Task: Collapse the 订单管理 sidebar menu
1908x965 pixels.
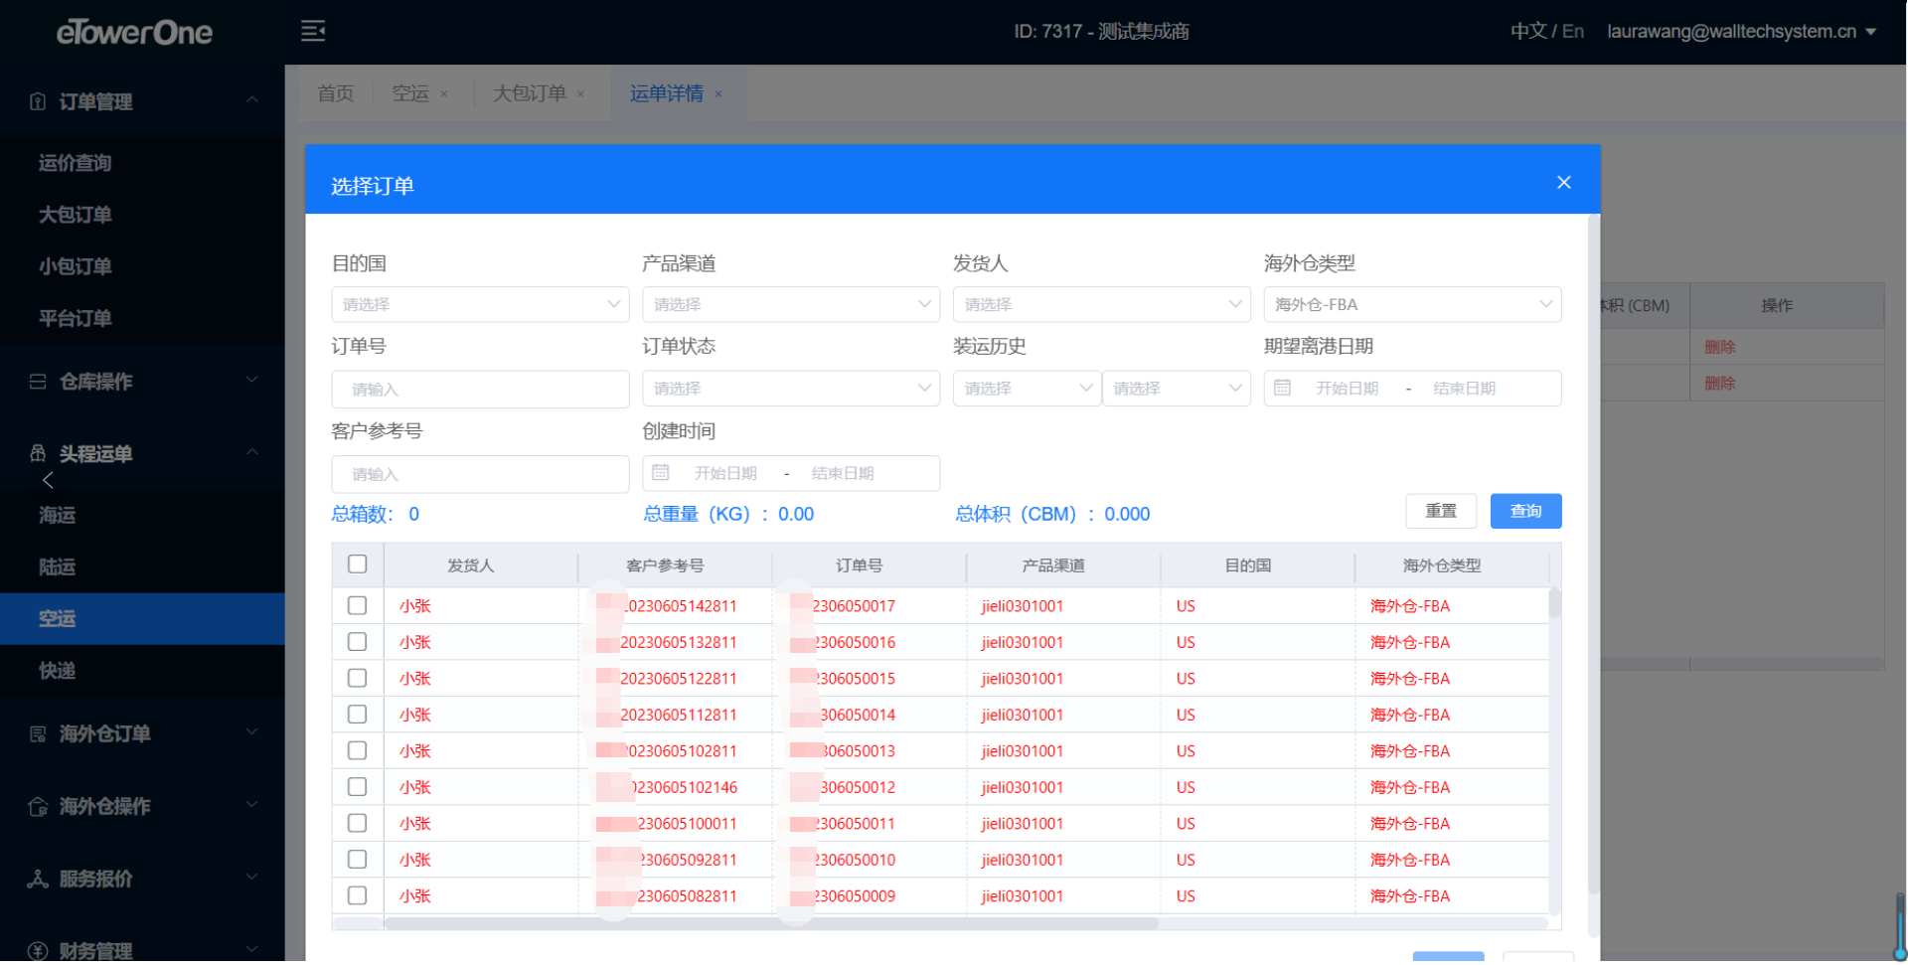Action: tap(252, 100)
